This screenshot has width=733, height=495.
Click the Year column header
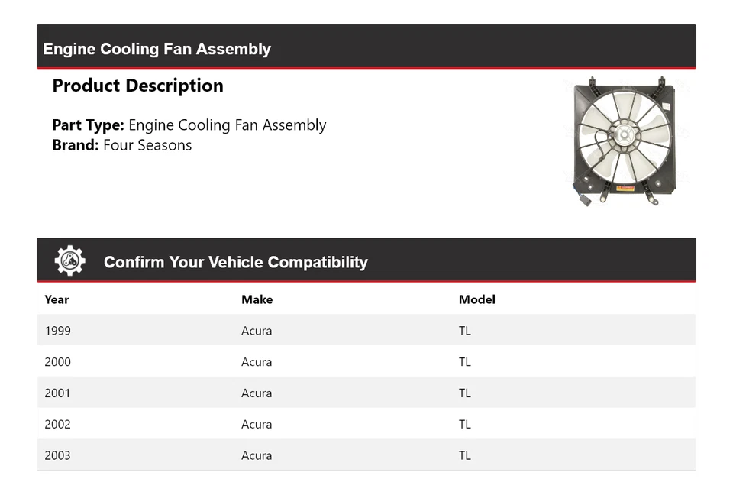point(57,299)
